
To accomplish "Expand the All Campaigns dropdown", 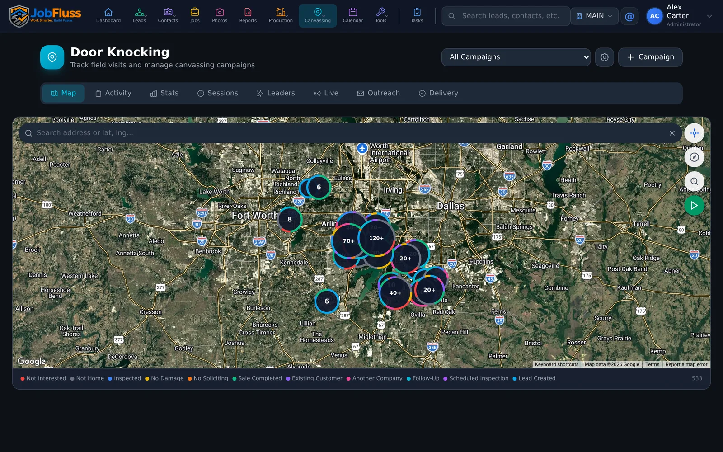I will 516,57.
